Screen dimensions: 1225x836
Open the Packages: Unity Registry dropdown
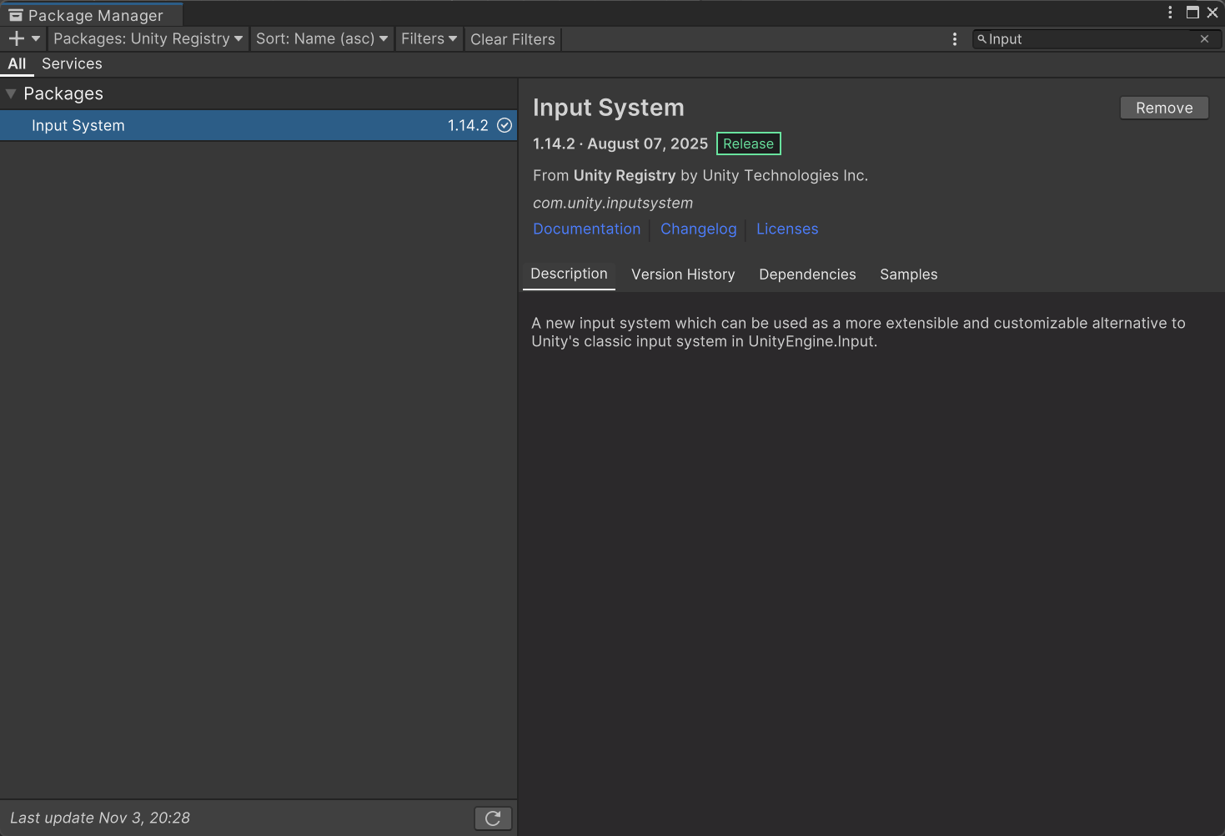tap(147, 38)
